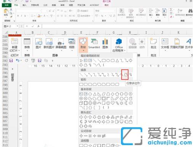Switch to the 格式 Format tab under 图片工具
Screen dimensions: 193x147
pos(106,5)
